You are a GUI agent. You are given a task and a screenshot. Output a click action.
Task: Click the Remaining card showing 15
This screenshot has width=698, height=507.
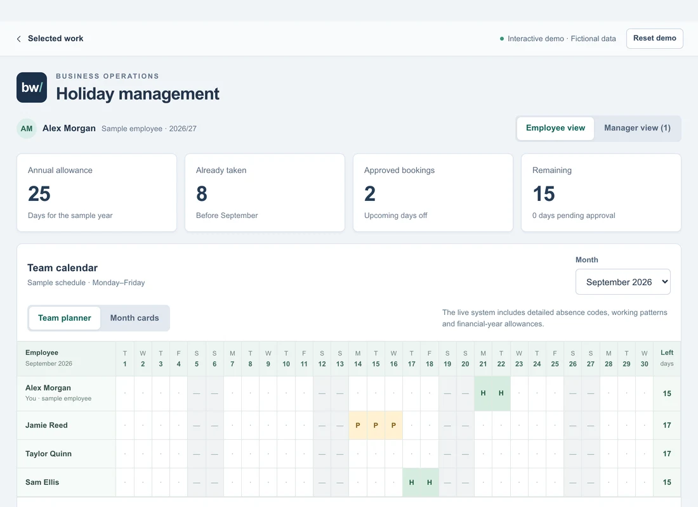pyautogui.click(x=601, y=193)
